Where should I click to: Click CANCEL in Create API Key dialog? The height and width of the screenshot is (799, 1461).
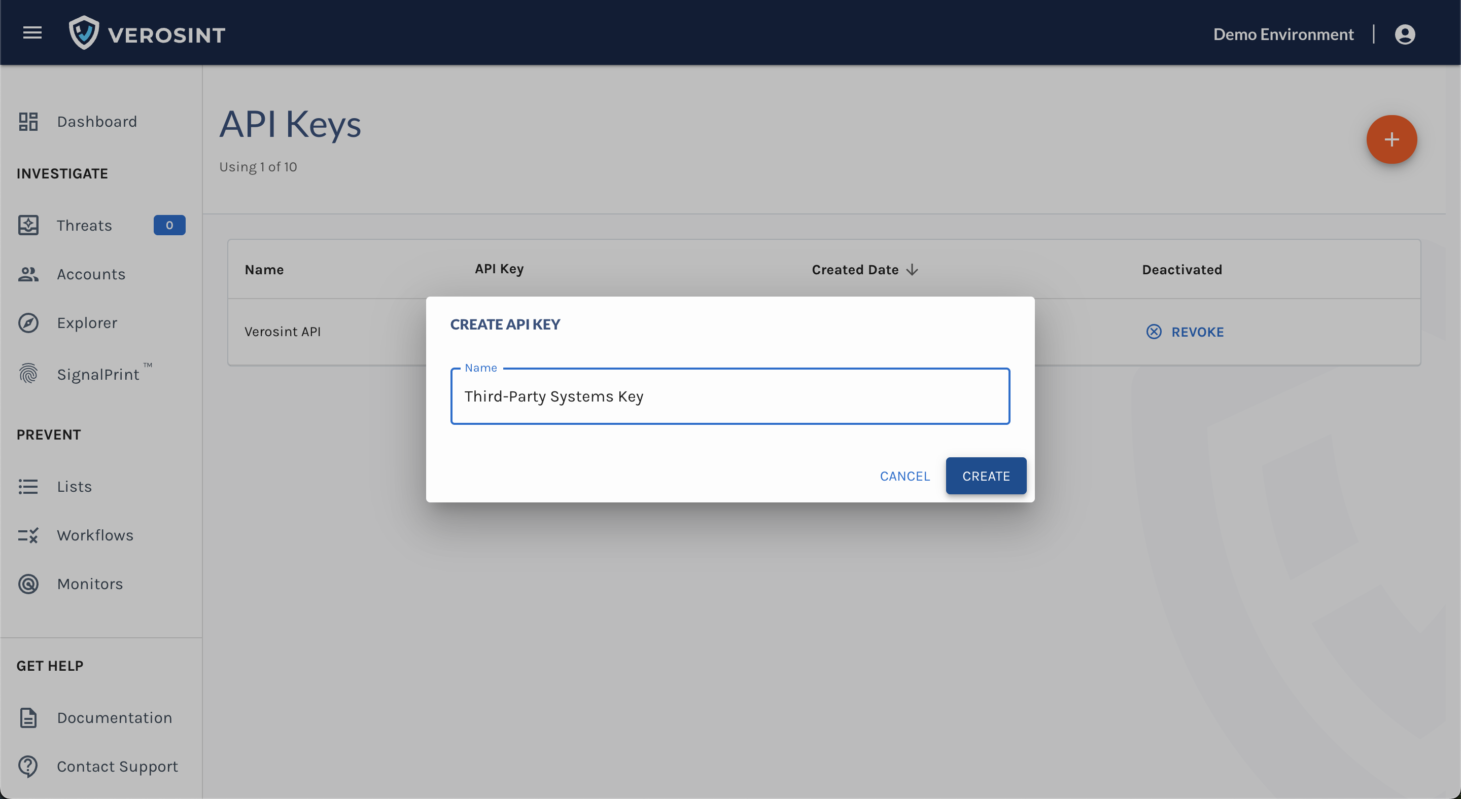coord(905,476)
